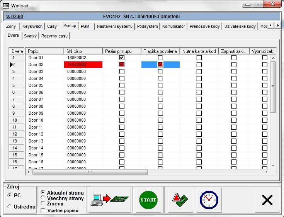Viewport: 284px width, 217px height.
Task: Uncheck Pezim pristupu for Door 01
Action: [x=122, y=58]
